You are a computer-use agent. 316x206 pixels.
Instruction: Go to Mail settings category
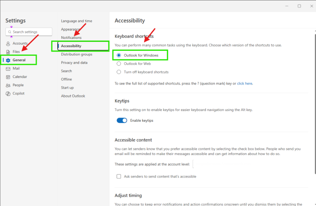[16, 68]
